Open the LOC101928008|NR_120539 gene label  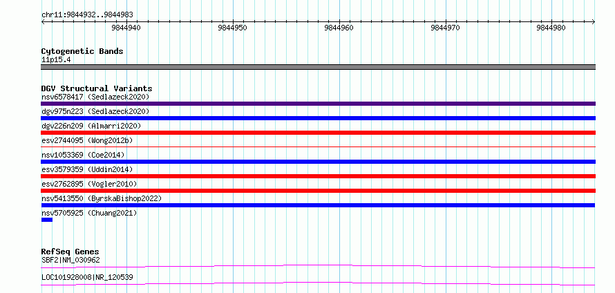click(87, 278)
